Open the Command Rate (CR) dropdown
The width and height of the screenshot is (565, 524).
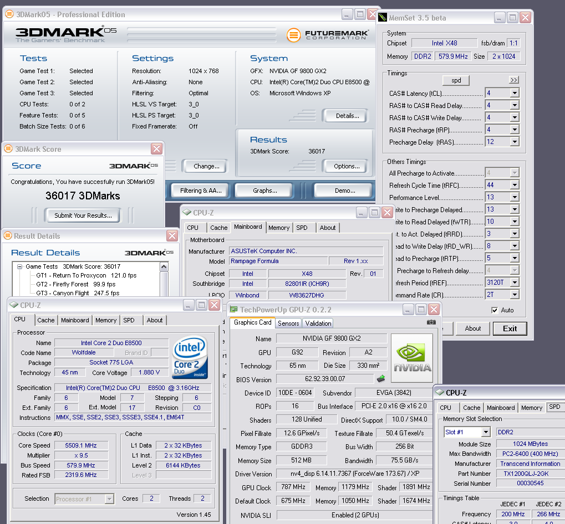(x=514, y=294)
